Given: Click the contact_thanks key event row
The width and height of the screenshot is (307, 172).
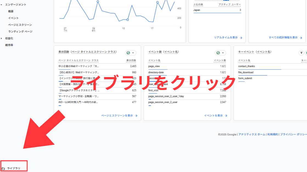Looking at the screenshot, I should (x=246, y=66).
